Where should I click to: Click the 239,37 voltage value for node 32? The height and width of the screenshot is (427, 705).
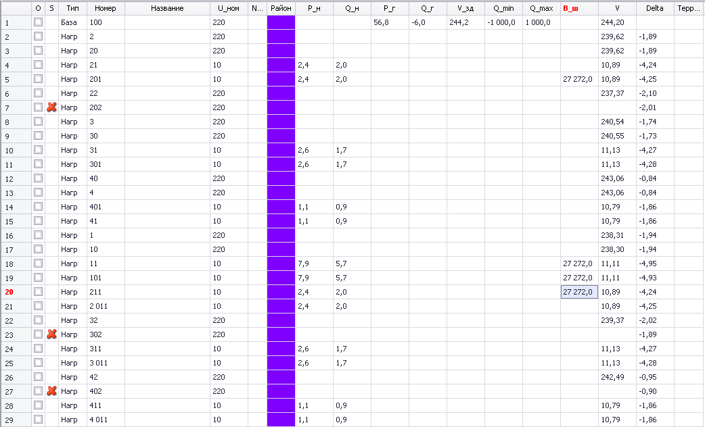point(612,320)
